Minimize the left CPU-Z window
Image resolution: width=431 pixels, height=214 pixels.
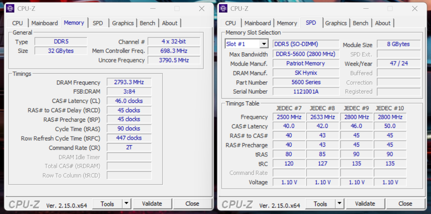point(152,8)
